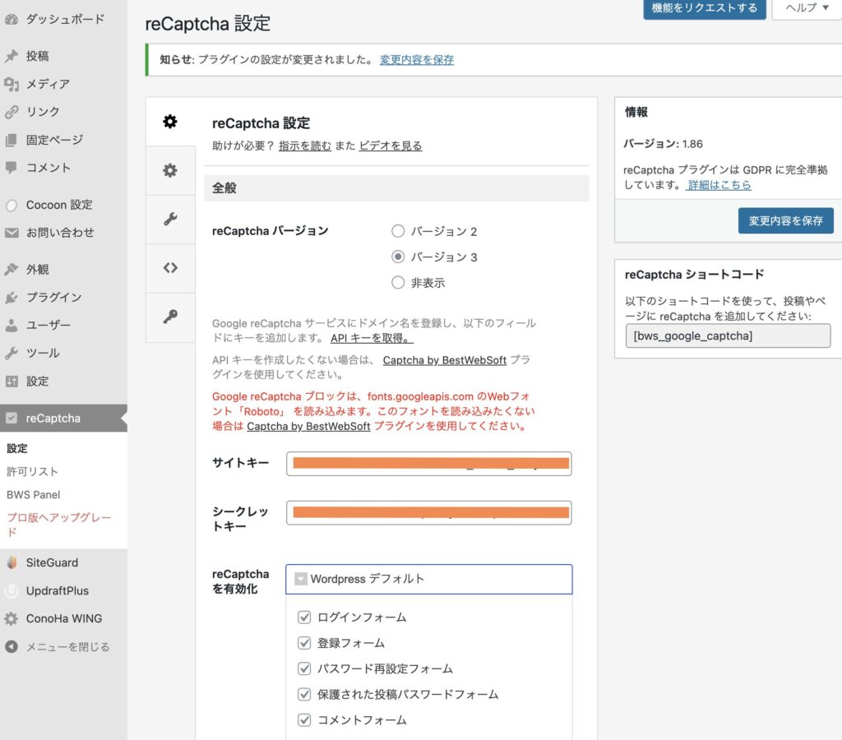Click the サイトキー input field
The width and height of the screenshot is (842, 740).
(428, 464)
